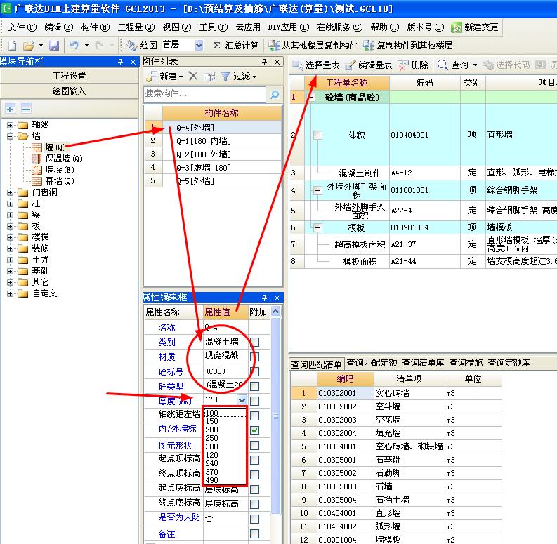The width and height of the screenshot is (557, 544).
Task: Click 删除 in the quantity table toolbar
Action: (413, 65)
